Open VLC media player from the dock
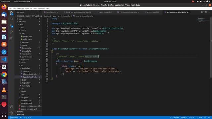212x119 pixels. tap(4, 90)
